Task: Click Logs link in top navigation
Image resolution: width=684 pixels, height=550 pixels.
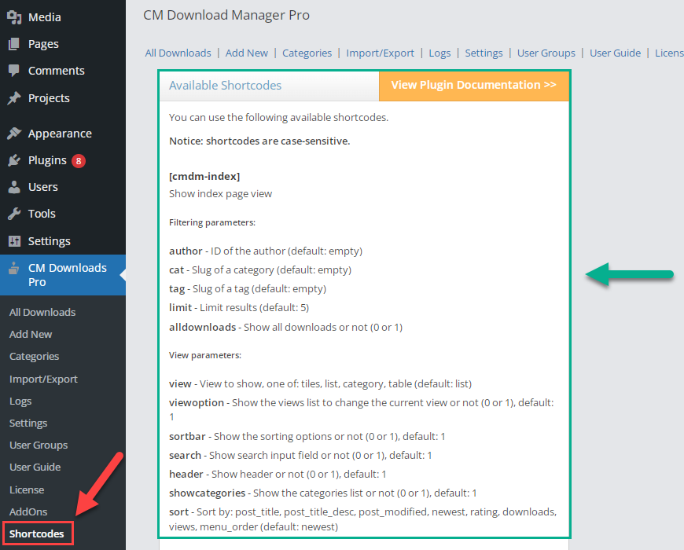Action: (x=439, y=53)
